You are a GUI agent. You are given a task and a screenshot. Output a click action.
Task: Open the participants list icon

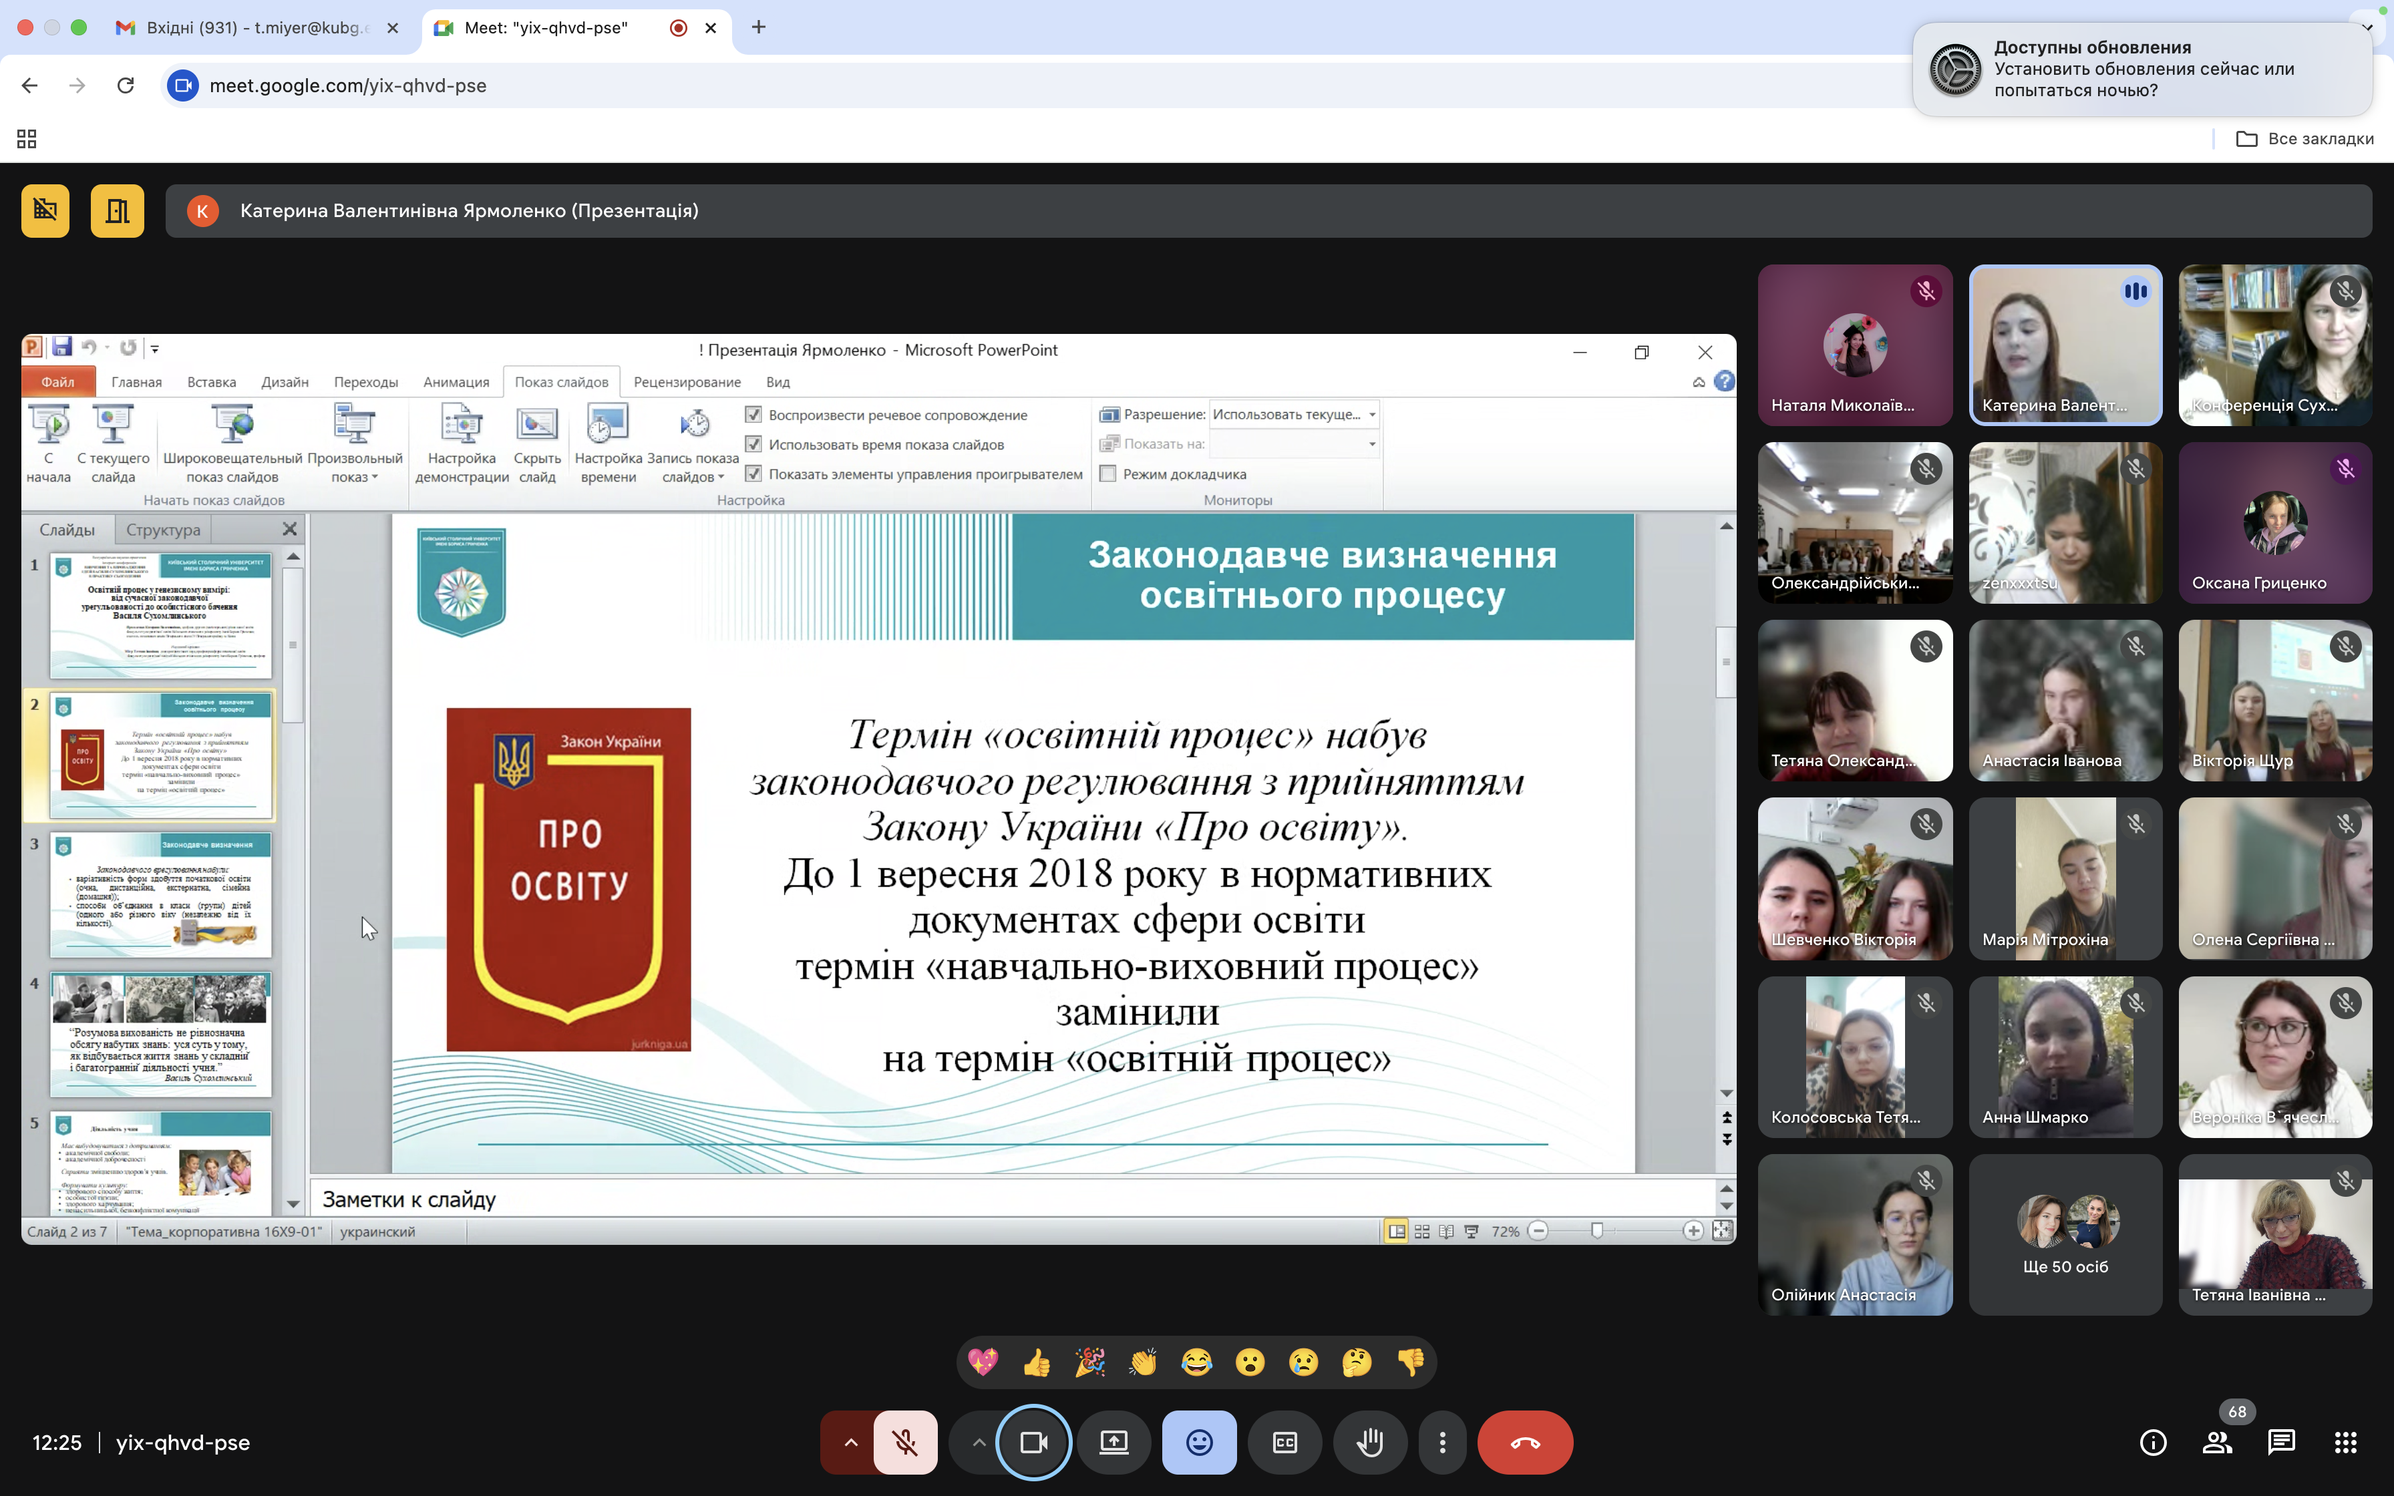(2217, 1443)
